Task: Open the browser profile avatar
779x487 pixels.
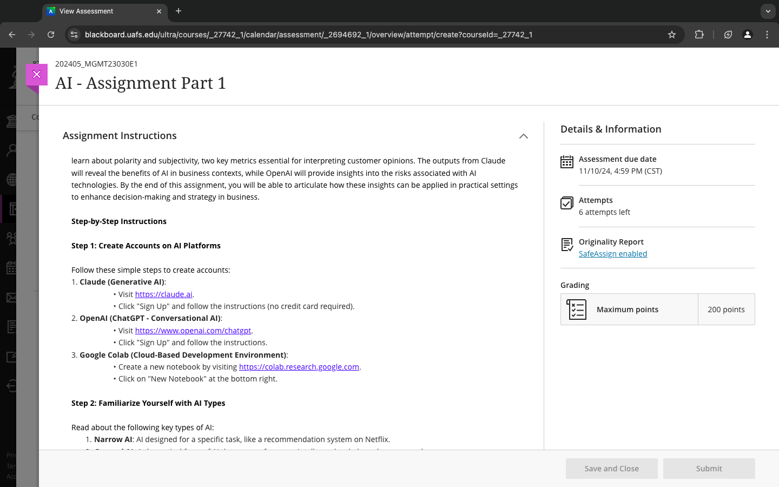Action: (x=748, y=35)
